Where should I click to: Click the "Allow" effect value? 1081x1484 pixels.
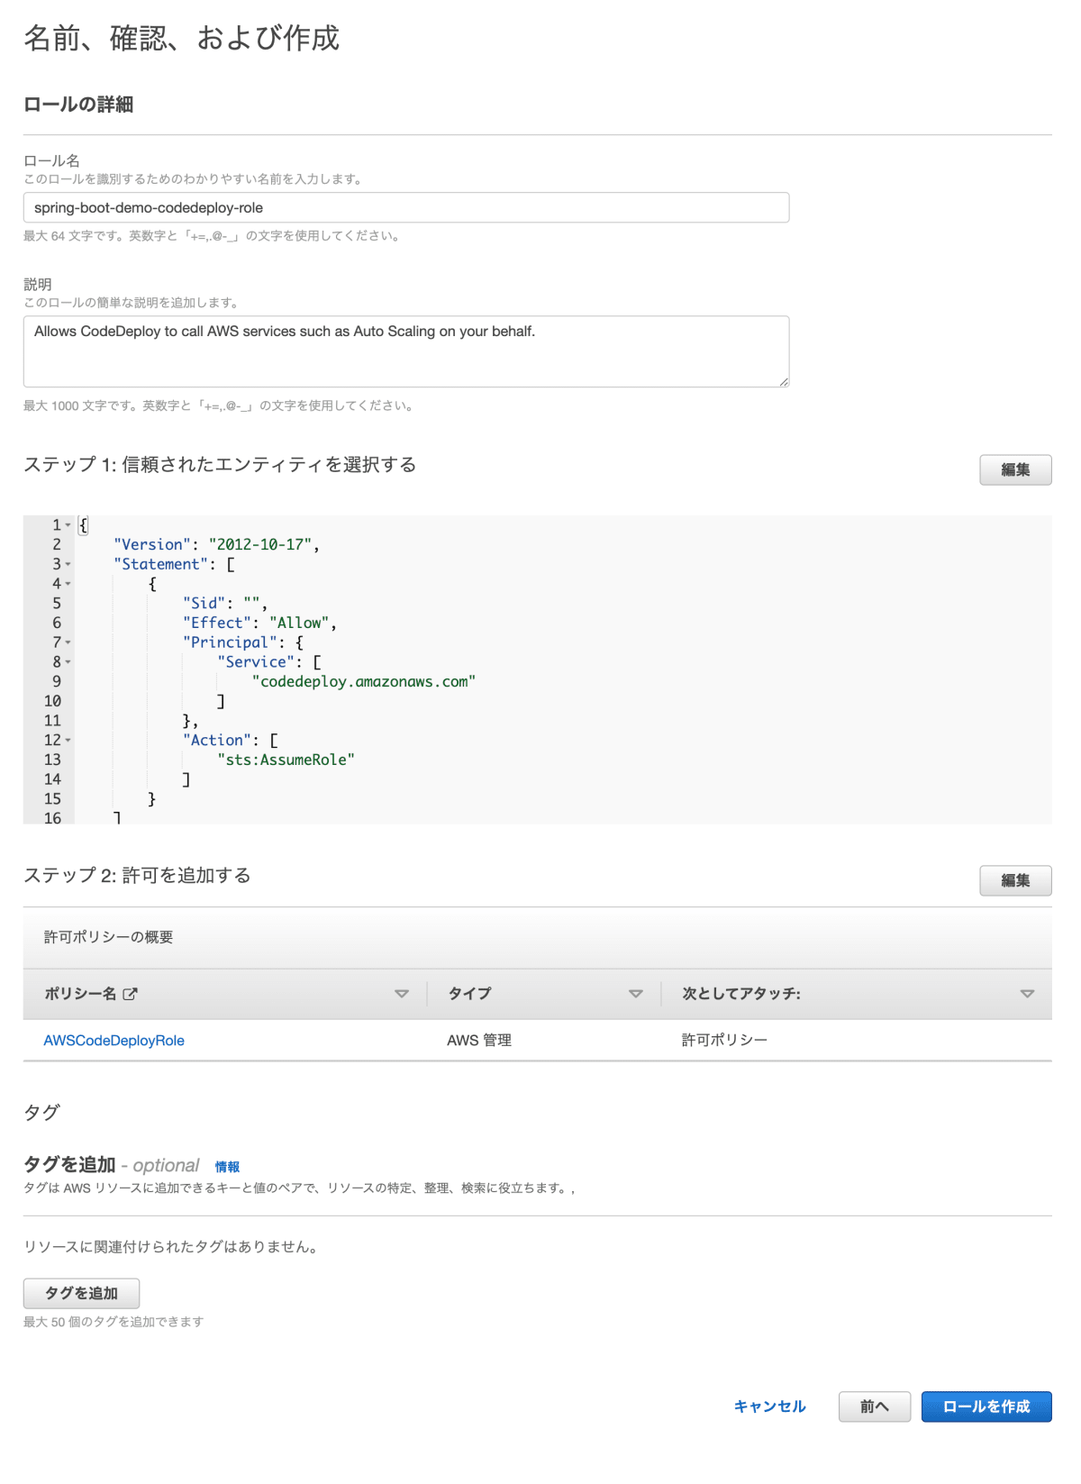coord(299,623)
